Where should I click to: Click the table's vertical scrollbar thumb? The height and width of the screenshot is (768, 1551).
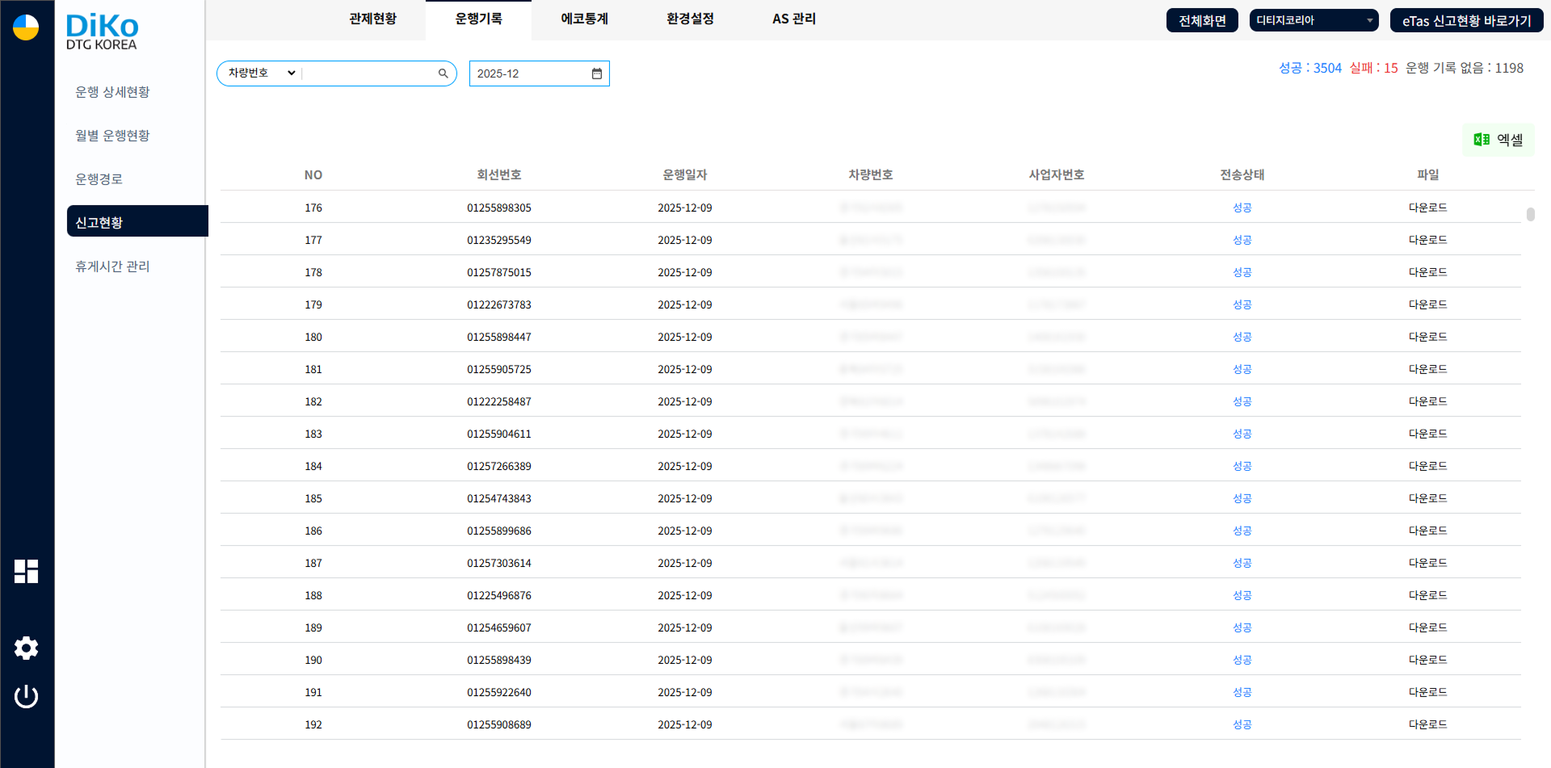coord(1530,214)
